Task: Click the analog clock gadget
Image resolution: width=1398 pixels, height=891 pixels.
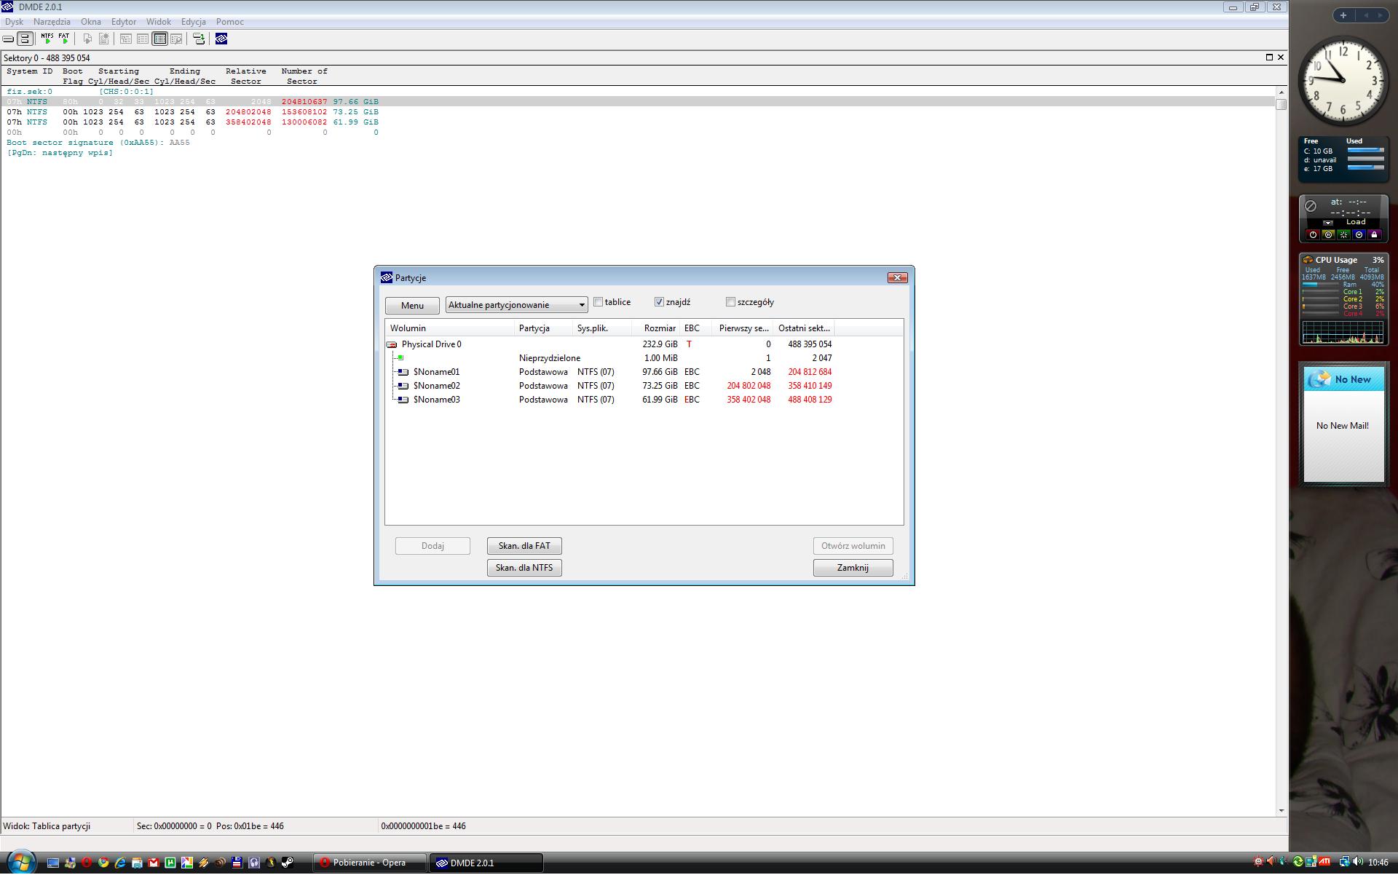Action: (x=1343, y=80)
